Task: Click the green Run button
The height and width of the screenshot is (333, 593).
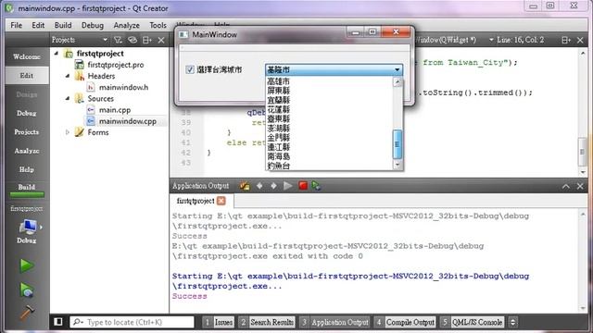Action: coord(27,265)
